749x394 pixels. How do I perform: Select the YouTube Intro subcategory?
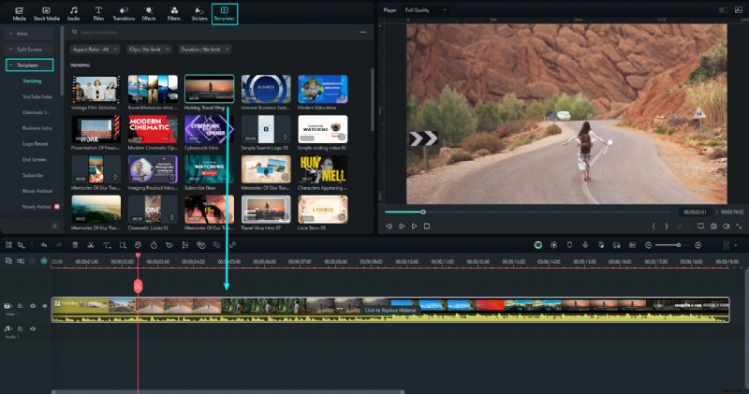(37, 96)
